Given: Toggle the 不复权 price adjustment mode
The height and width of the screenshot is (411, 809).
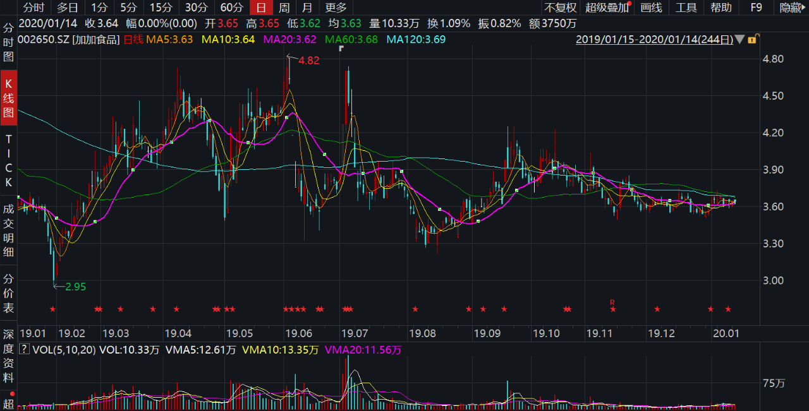Looking at the screenshot, I should (561, 8).
